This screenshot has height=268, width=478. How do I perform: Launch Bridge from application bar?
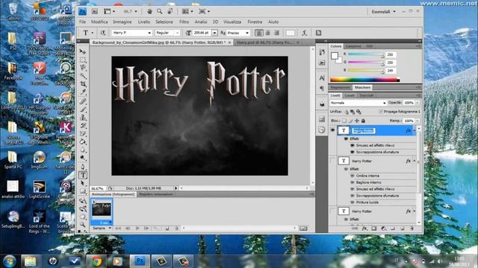tap(95, 11)
